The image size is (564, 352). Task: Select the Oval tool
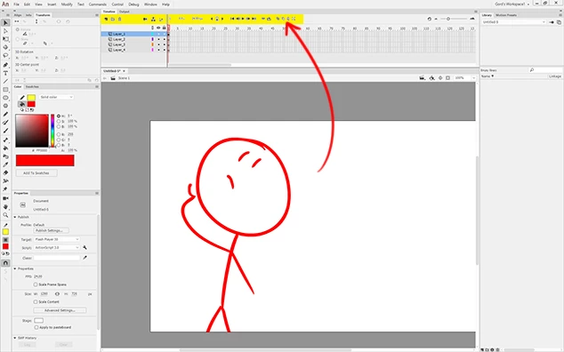(x=5, y=98)
